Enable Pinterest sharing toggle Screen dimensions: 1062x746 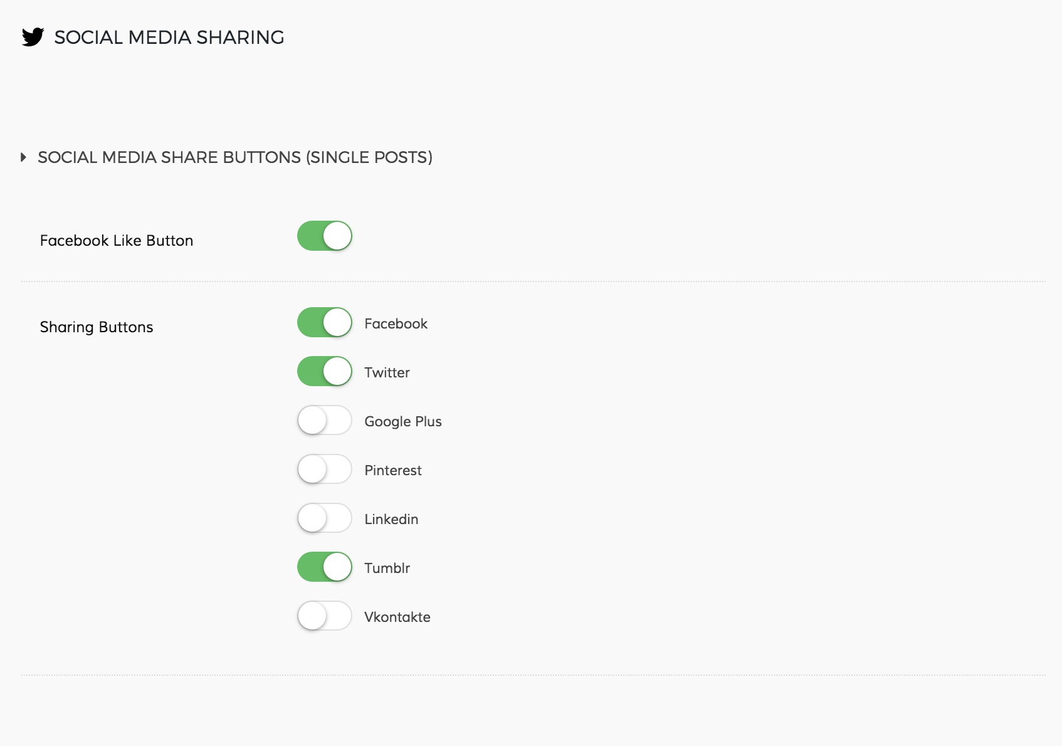[x=325, y=469]
